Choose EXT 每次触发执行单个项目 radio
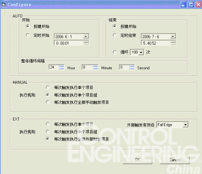 [48, 124]
